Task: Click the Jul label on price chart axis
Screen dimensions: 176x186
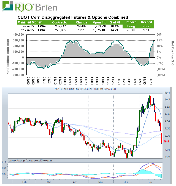Action: click(x=150, y=182)
